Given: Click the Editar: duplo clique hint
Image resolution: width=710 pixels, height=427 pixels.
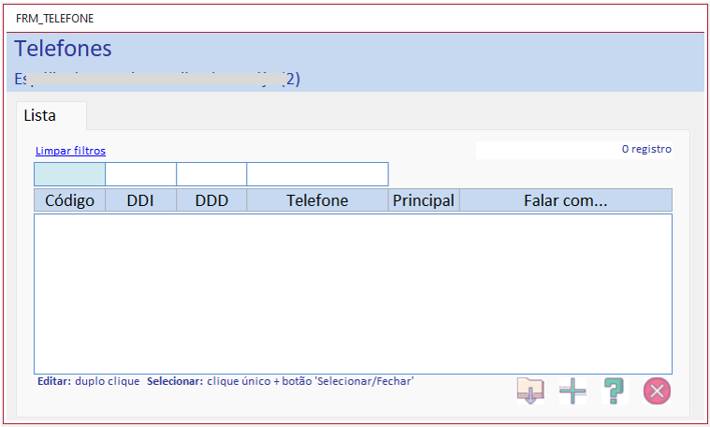Looking at the screenshot, I should [x=88, y=381].
